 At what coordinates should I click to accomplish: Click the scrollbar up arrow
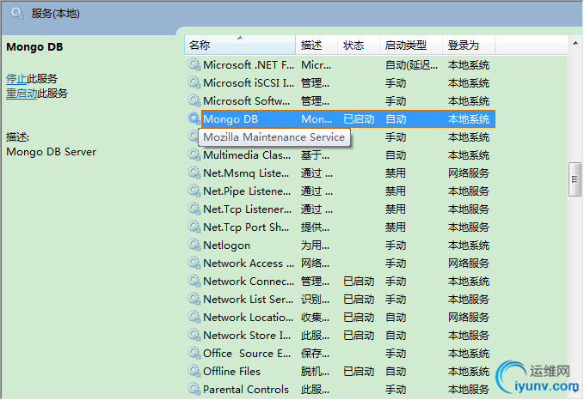pyautogui.click(x=575, y=43)
